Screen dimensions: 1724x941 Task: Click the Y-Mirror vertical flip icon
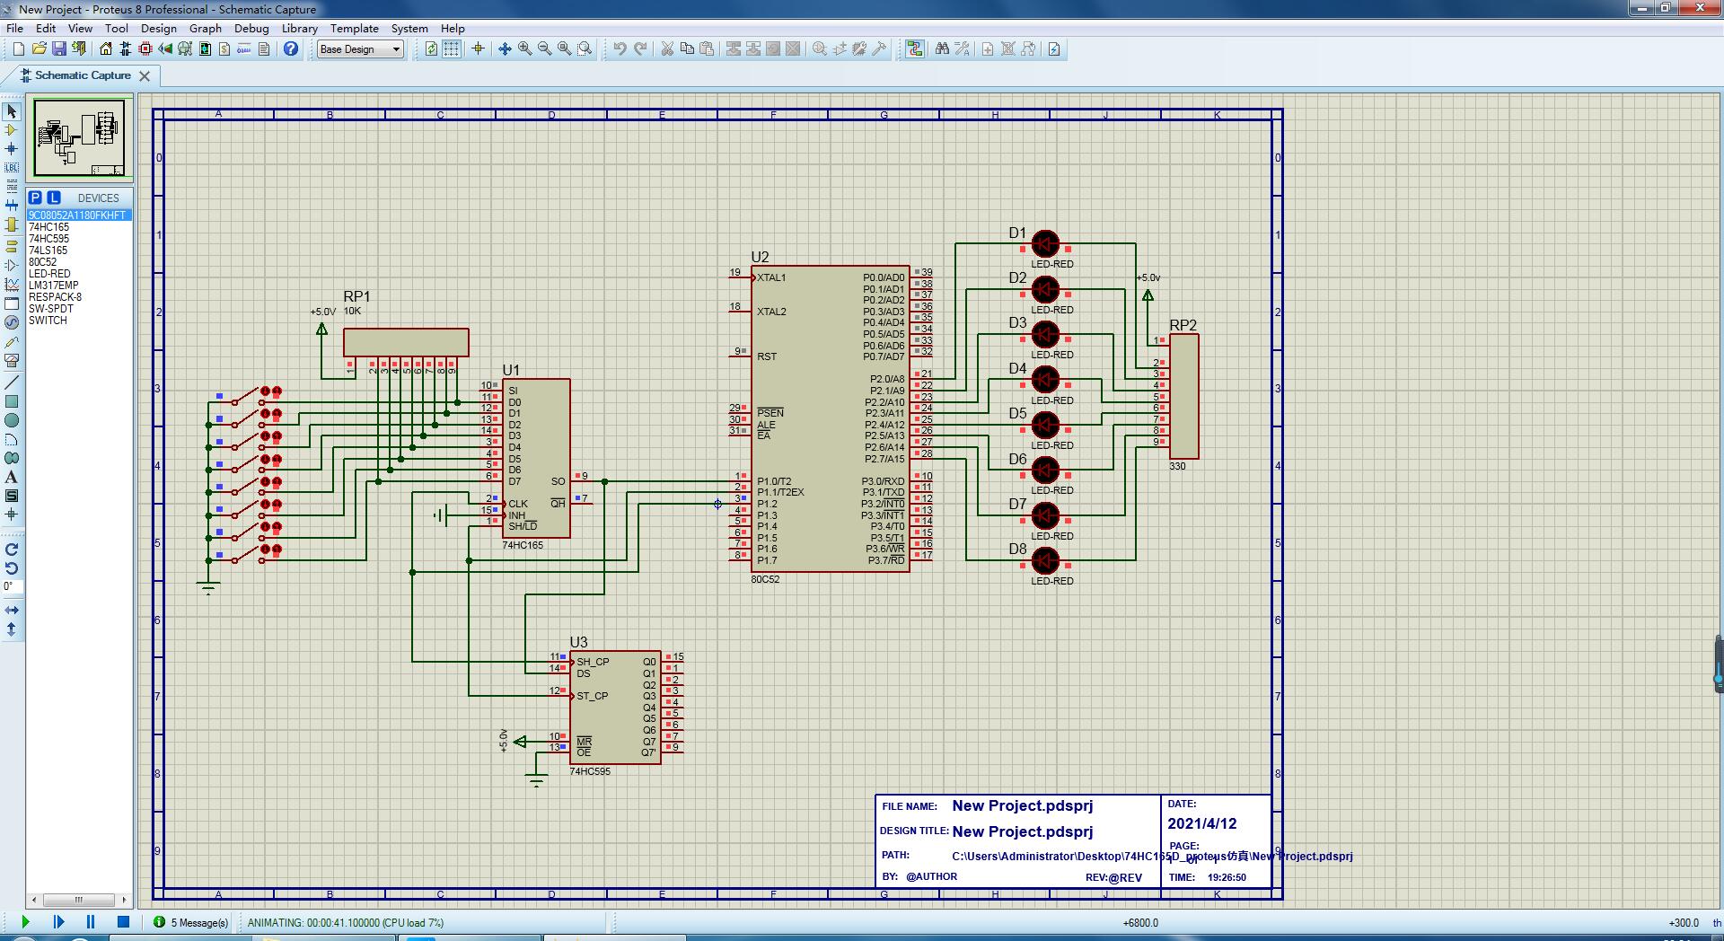[12, 629]
